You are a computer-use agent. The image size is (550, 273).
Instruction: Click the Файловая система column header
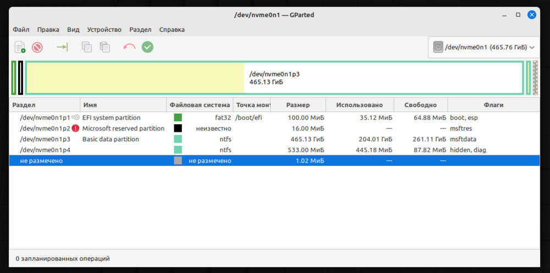point(200,105)
